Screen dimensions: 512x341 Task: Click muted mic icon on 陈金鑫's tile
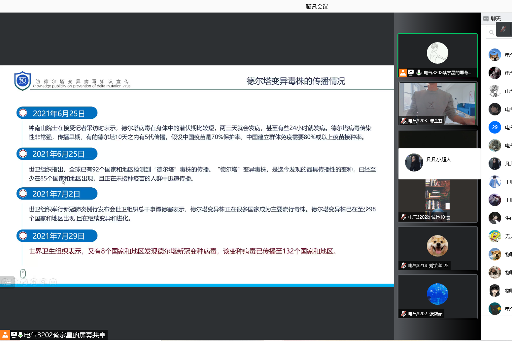point(403,121)
